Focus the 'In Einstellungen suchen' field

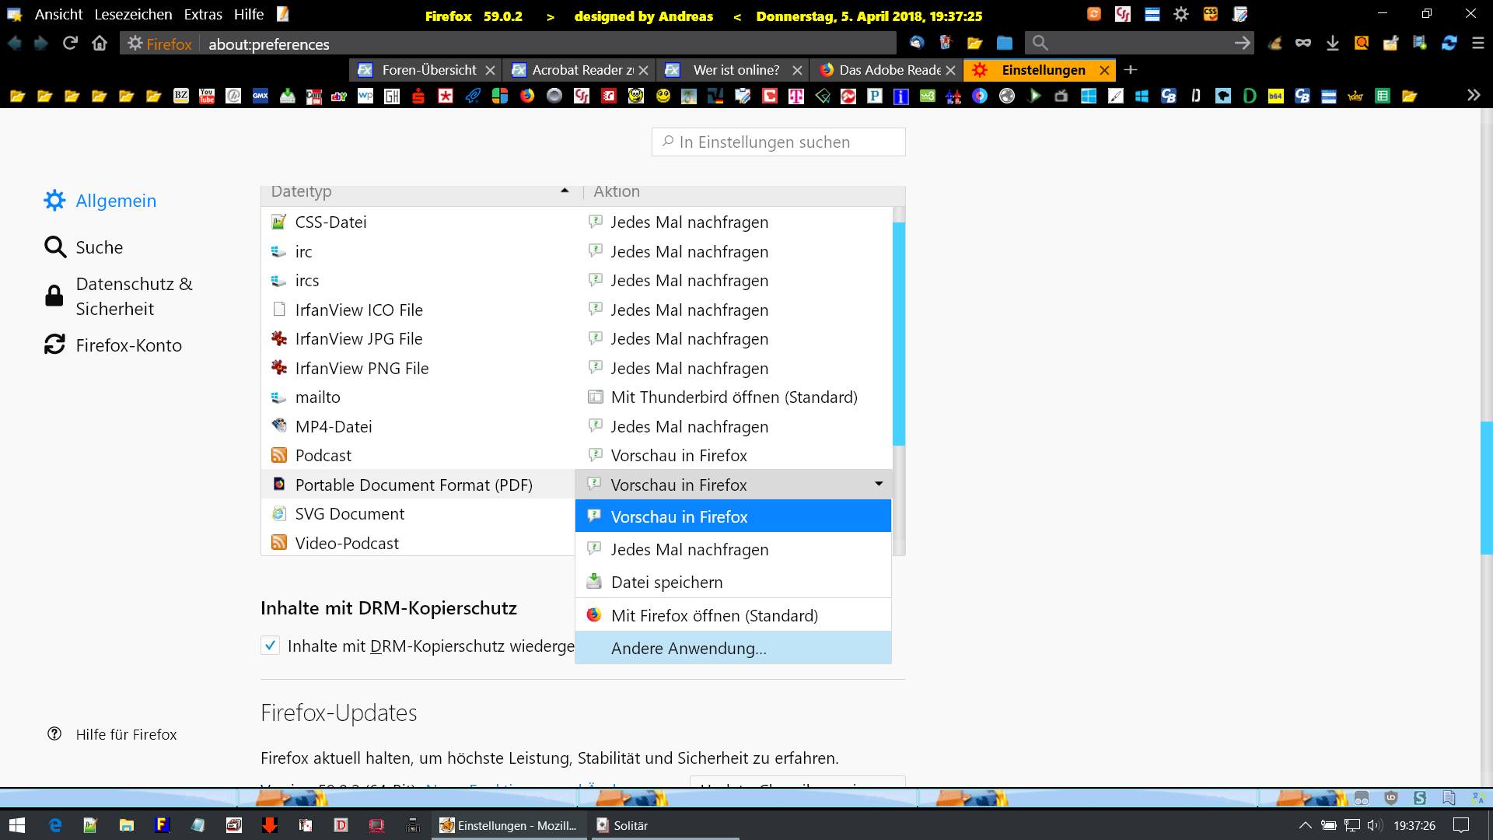(x=778, y=142)
